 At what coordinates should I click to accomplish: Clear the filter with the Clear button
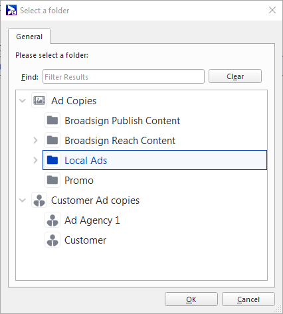tap(235, 76)
